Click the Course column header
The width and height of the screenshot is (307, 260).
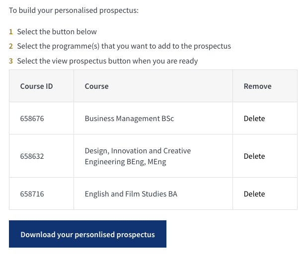click(96, 86)
